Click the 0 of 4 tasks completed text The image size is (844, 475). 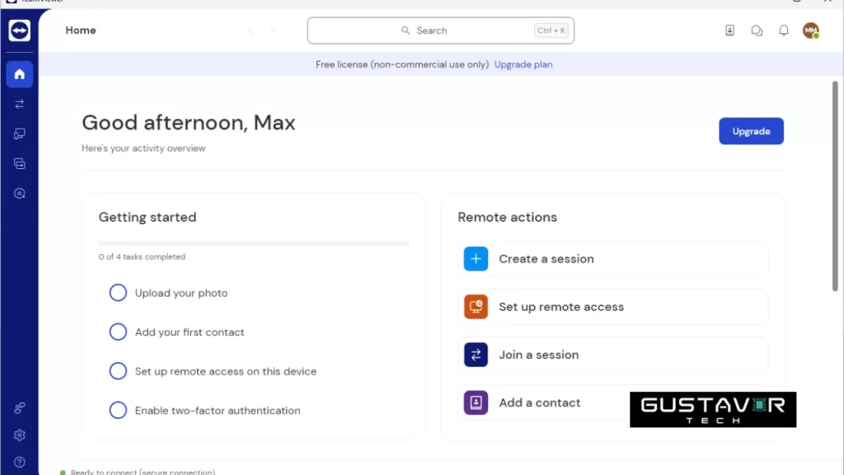(142, 257)
